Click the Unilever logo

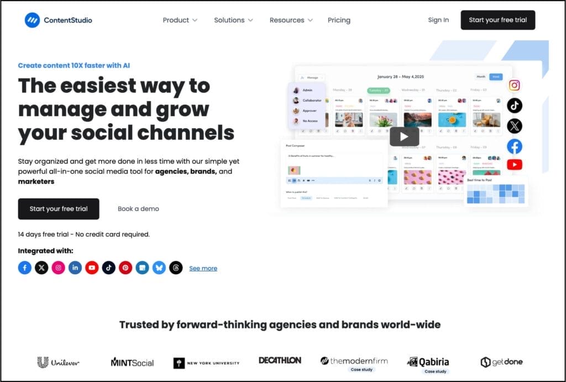coord(58,362)
